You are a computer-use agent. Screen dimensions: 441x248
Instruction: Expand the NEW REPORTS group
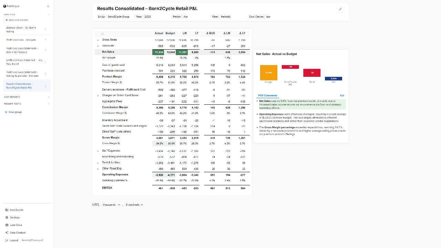pyautogui.click(x=49, y=97)
